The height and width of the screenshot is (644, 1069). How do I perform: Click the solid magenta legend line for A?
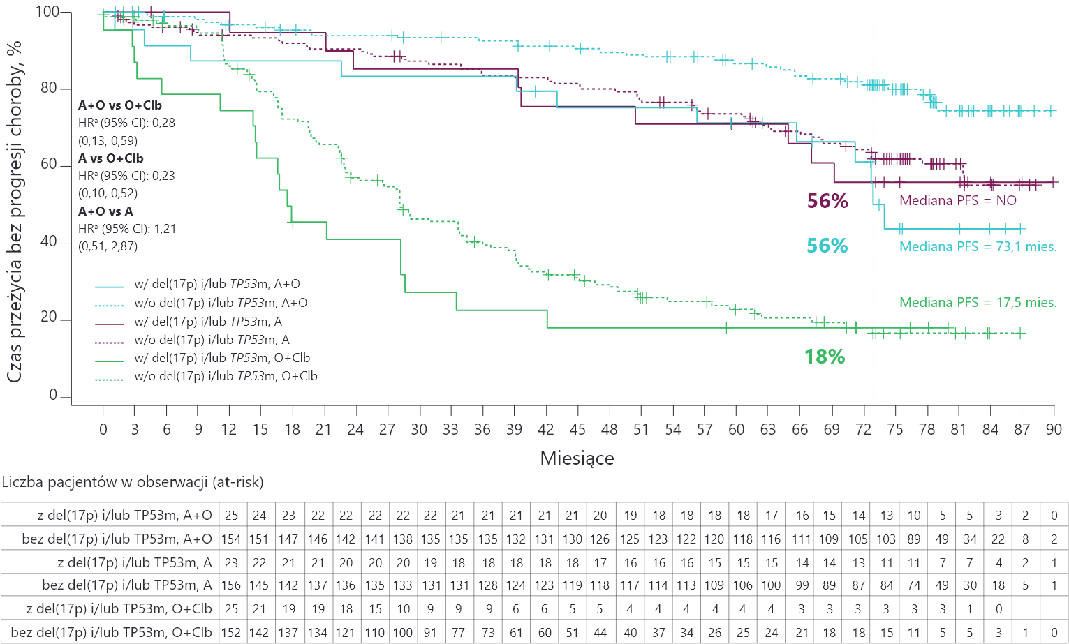[x=109, y=323]
